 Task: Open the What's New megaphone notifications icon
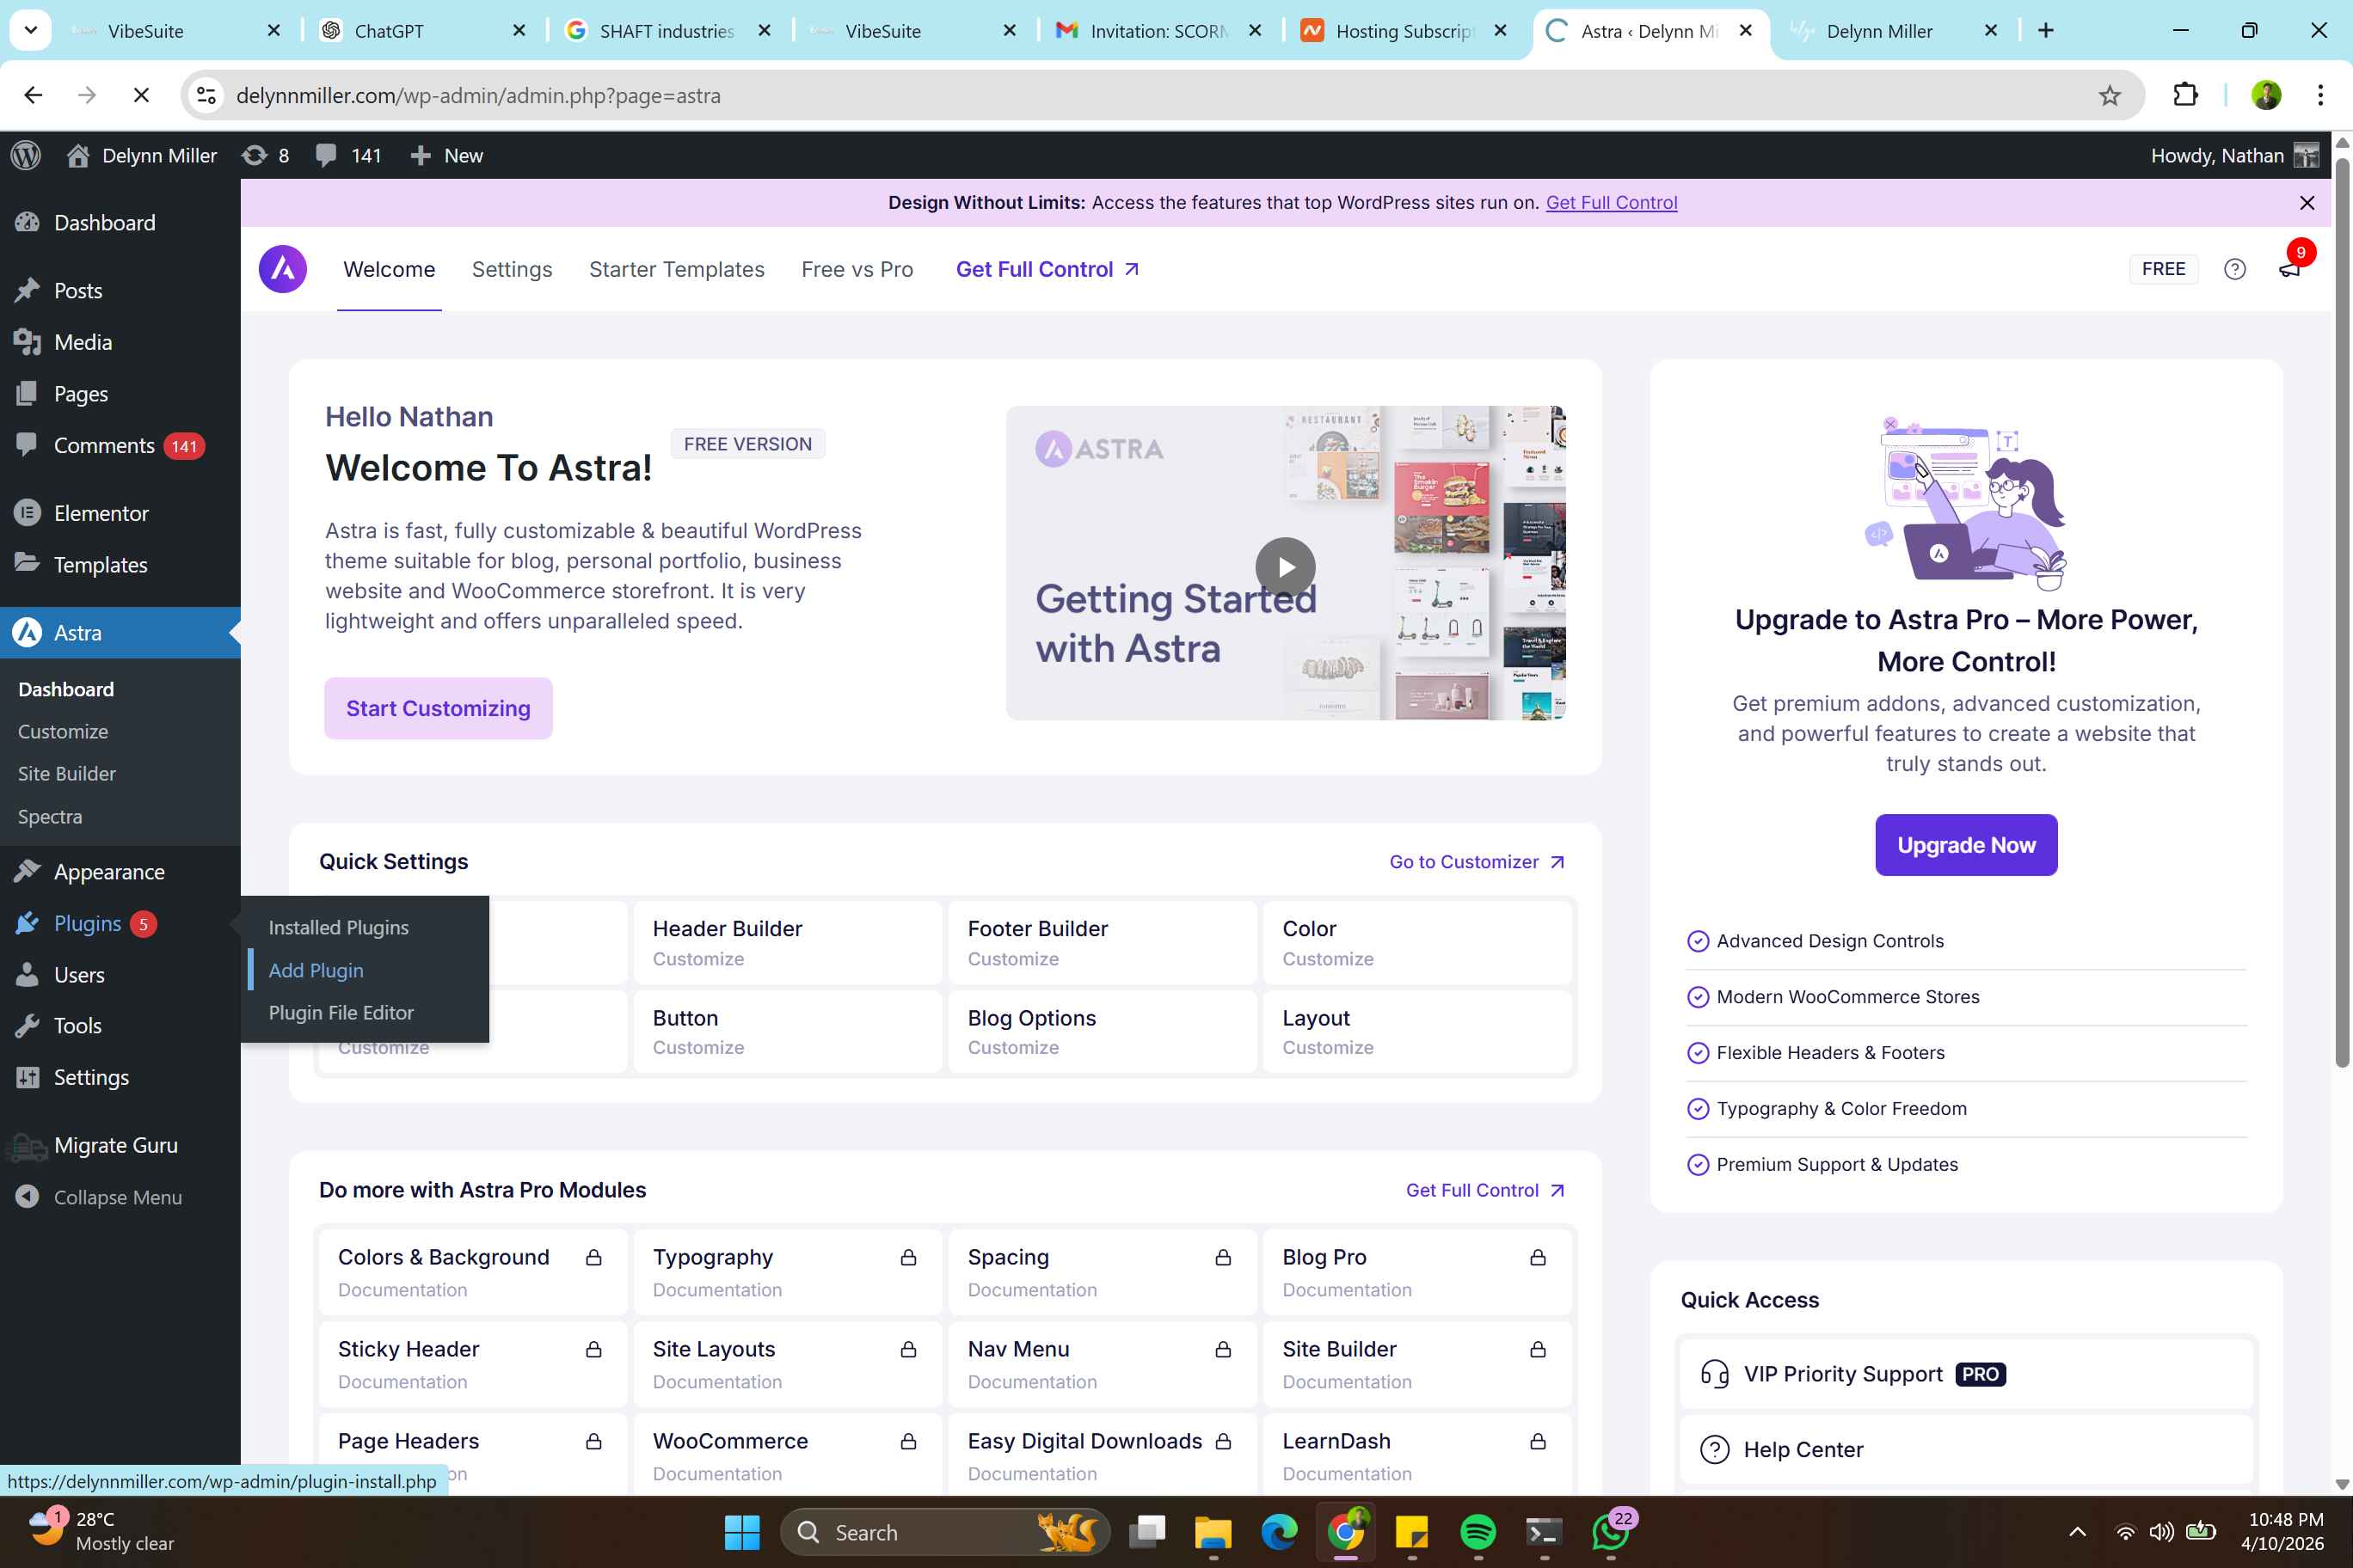click(x=2289, y=269)
